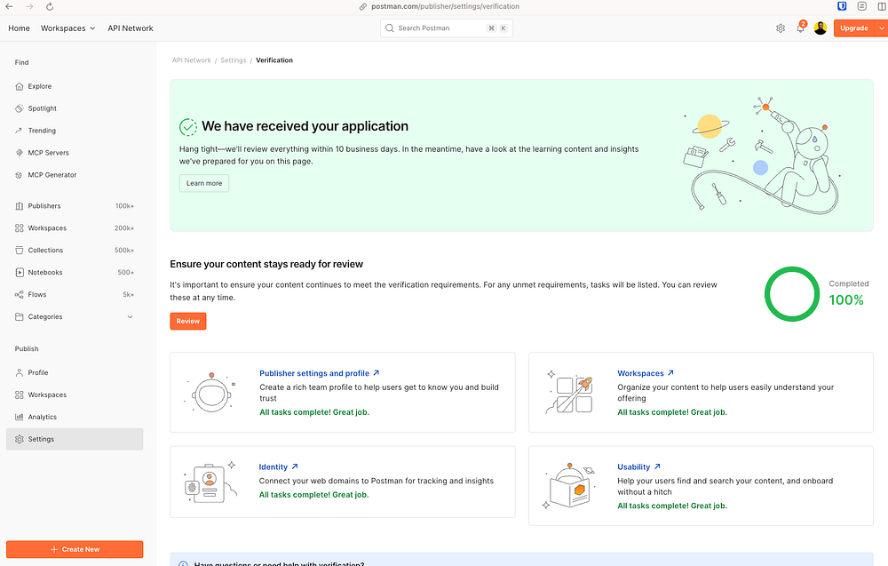The image size is (888, 566).
Task: Click the Trending arrow icon
Action: (20, 131)
